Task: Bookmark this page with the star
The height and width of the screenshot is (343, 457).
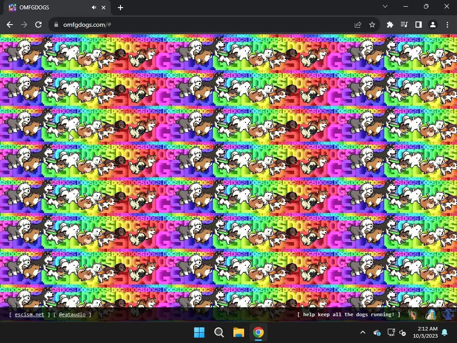Action: point(372,25)
